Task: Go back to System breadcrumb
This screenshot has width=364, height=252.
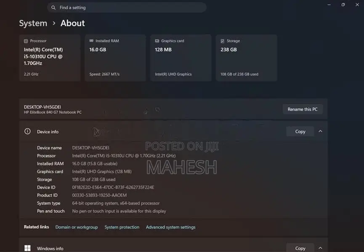Action: [33, 23]
